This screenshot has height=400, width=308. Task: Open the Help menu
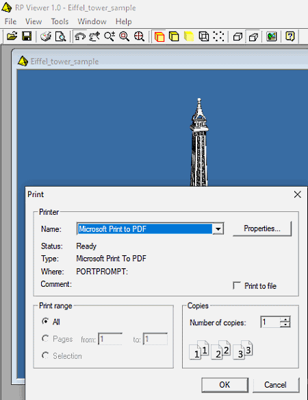(x=123, y=21)
